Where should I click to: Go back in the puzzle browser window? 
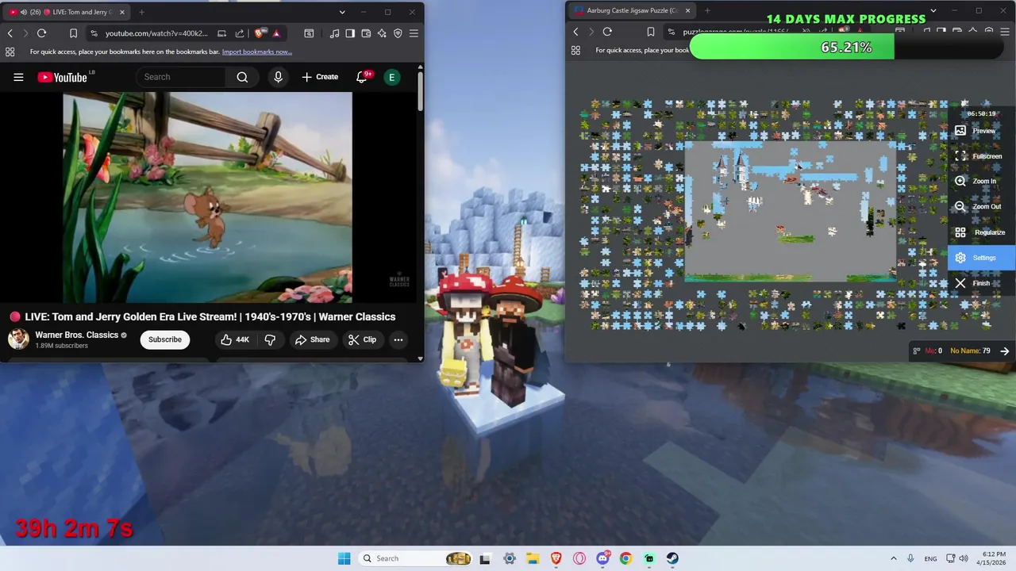[576, 32]
